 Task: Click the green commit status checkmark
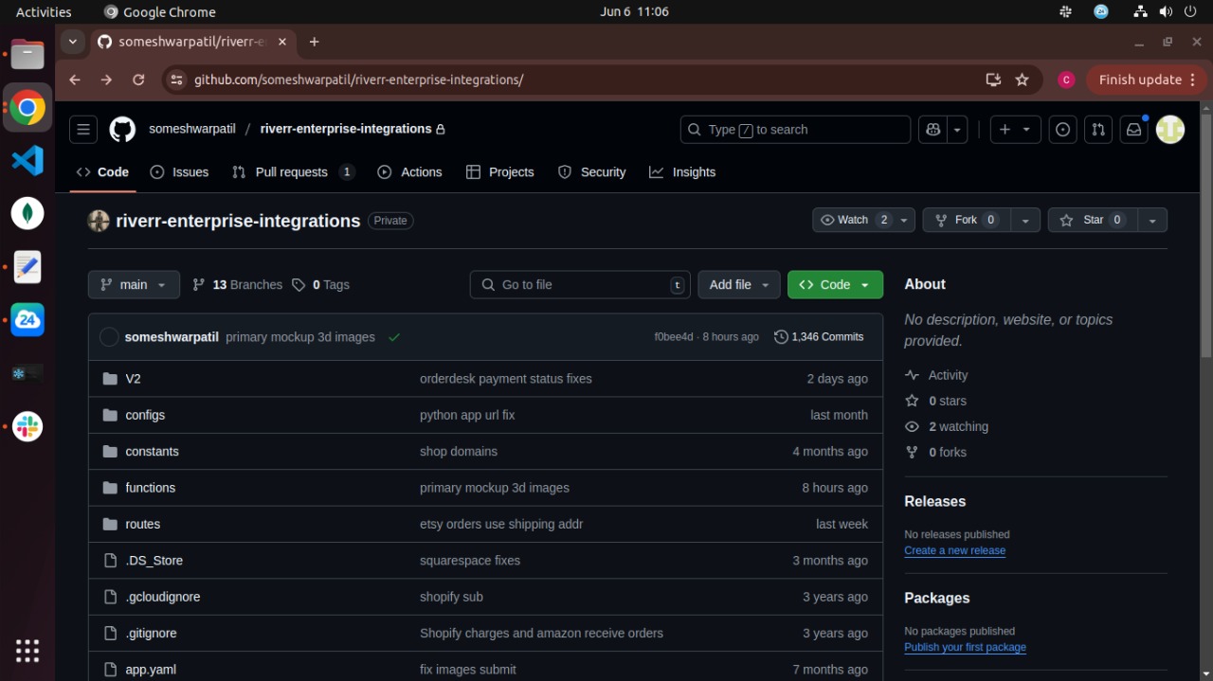[x=394, y=337]
